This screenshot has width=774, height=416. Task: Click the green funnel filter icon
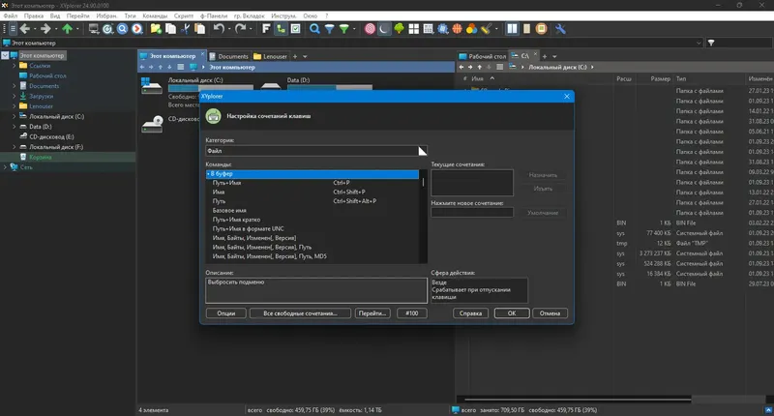point(344,29)
